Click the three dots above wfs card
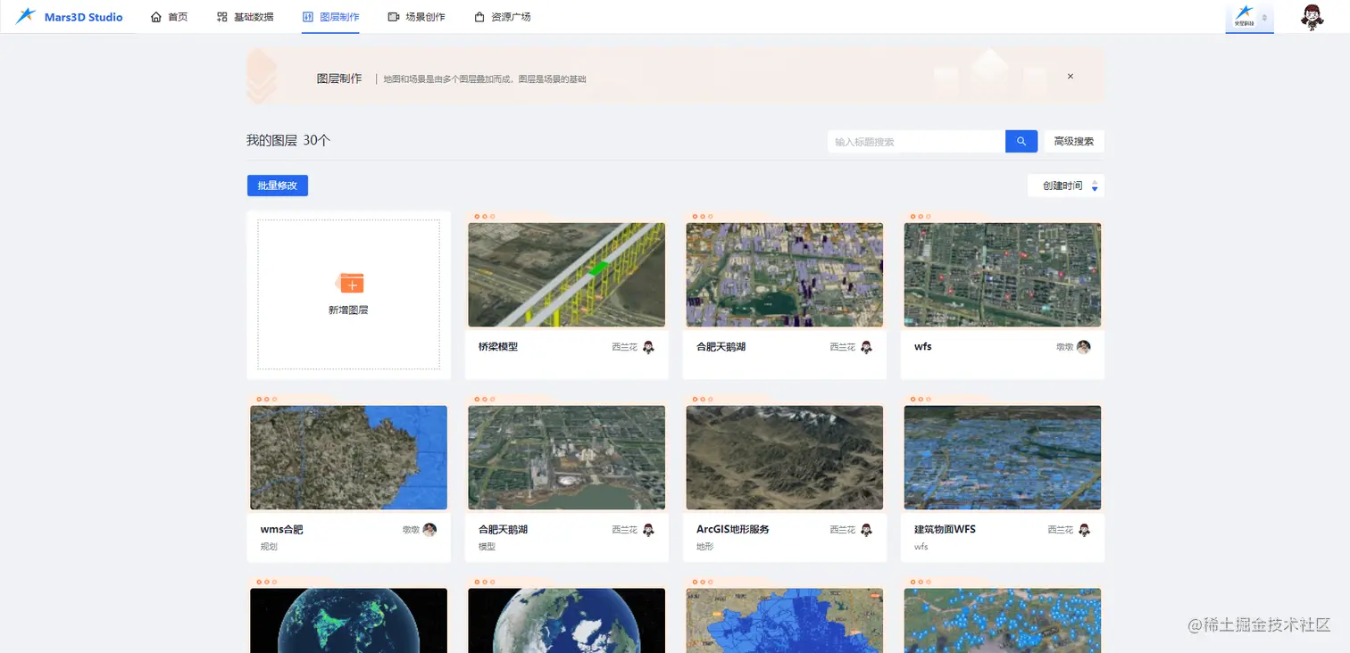The height and width of the screenshot is (653, 1350). (x=921, y=216)
